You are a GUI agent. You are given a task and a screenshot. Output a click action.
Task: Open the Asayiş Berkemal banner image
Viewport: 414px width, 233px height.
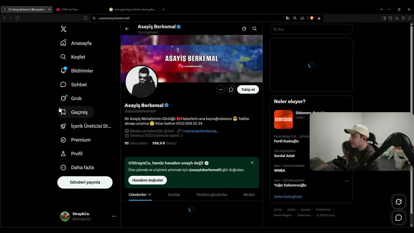(x=192, y=59)
